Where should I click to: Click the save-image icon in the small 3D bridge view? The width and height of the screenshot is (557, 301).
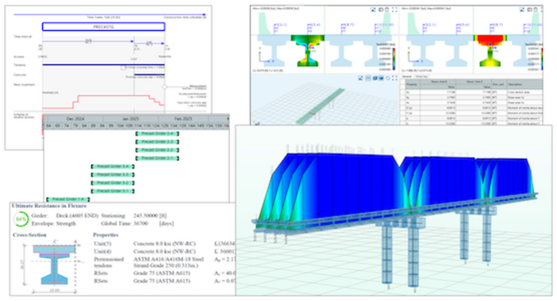pyautogui.click(x=360, y=78)
